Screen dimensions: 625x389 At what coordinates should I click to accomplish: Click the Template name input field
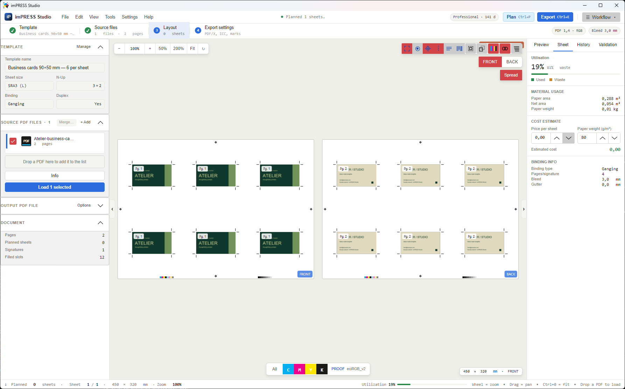(55, 68)
